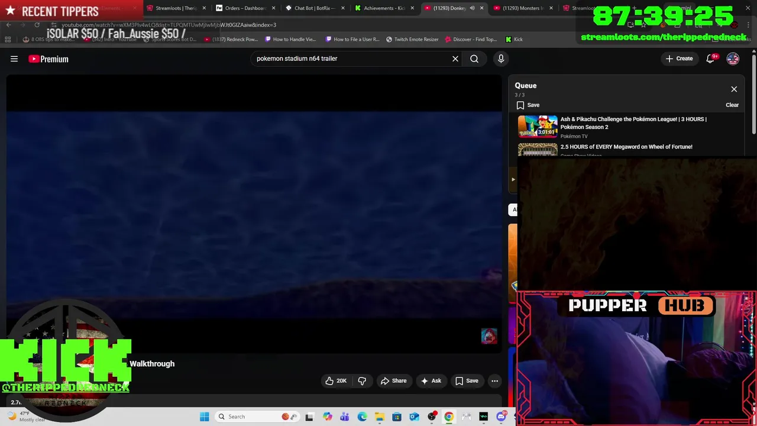Open Redneck Pow... bookmark
757x426 pixels.
coord(231,40)
